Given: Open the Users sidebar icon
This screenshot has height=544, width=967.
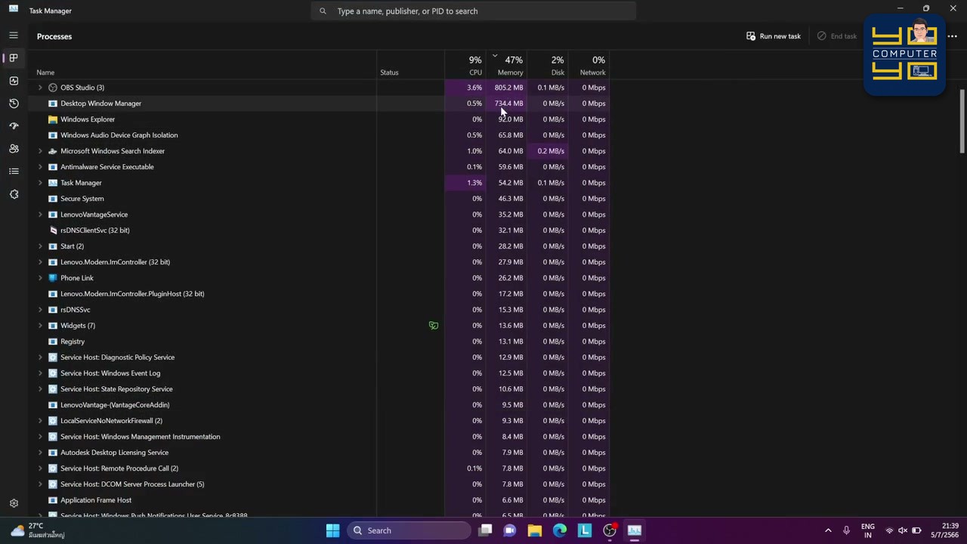Looking at the screenshot, I should click(14, 149).
